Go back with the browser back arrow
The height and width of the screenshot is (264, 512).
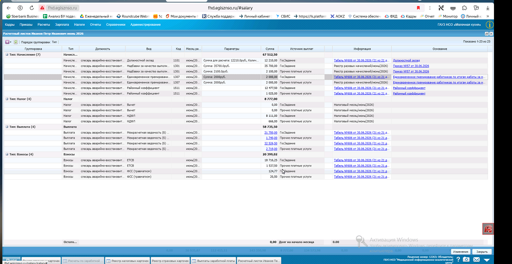[8, 8]
